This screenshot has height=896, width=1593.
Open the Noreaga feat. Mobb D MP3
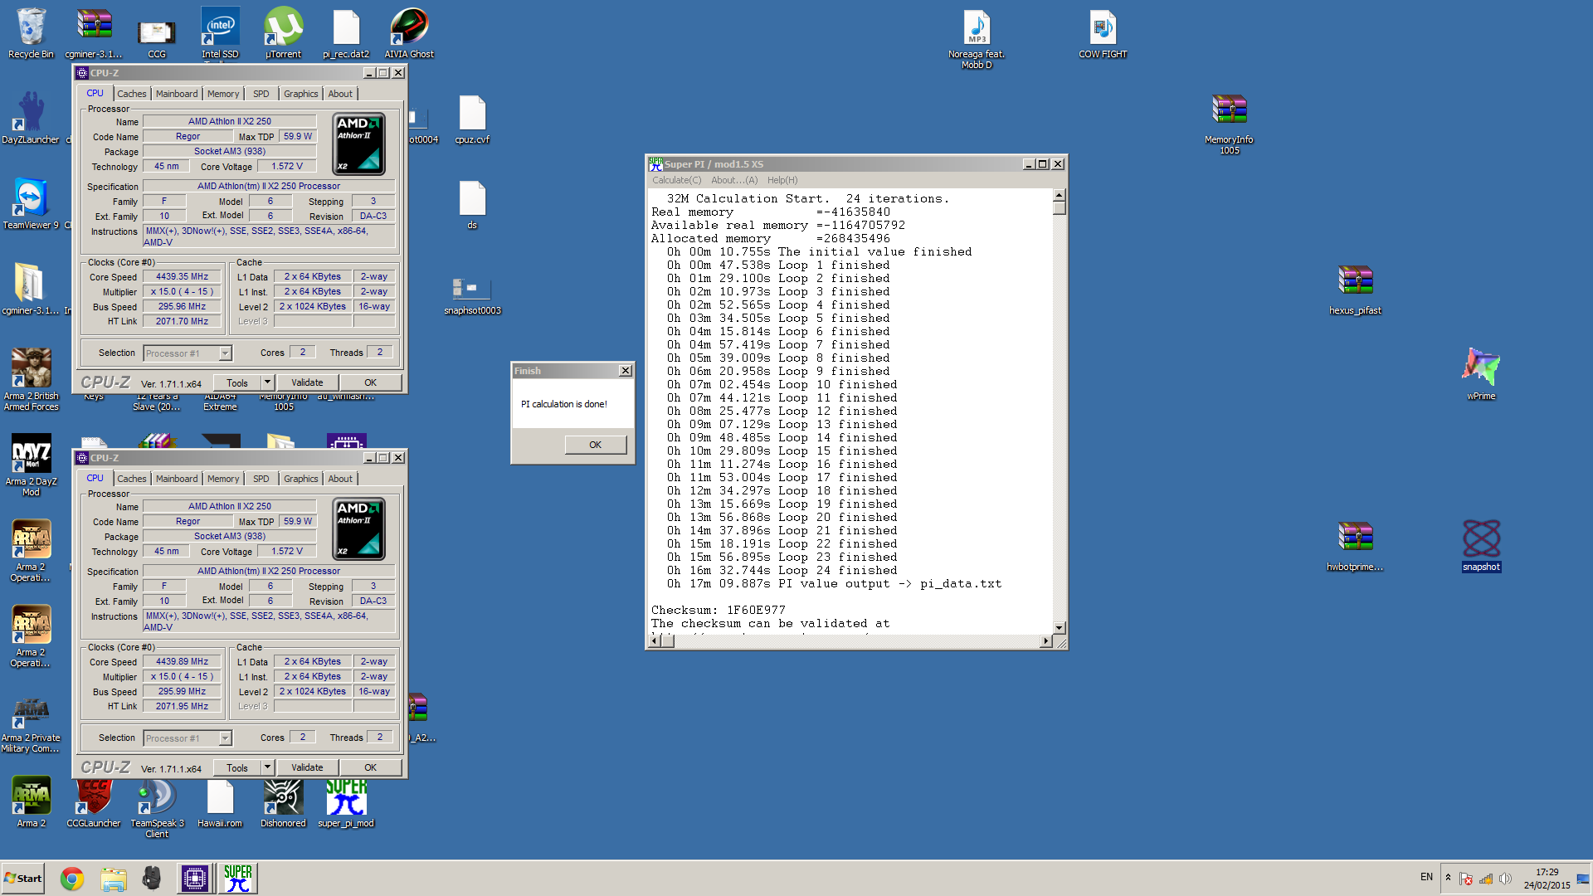coord(977,38)
